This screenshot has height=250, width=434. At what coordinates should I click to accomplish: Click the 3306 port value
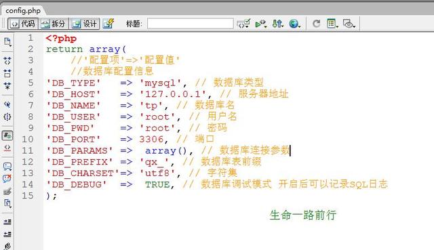point(151,139)
